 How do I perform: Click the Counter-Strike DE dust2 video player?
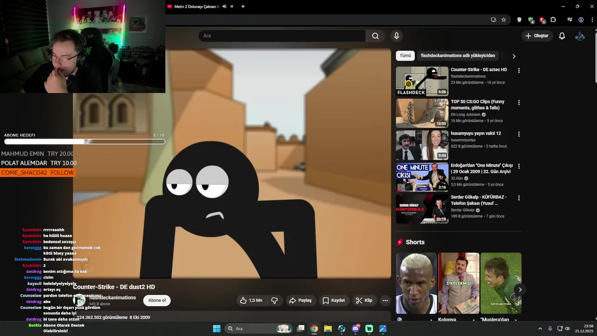pyautogui.click(x=232, y=163)
